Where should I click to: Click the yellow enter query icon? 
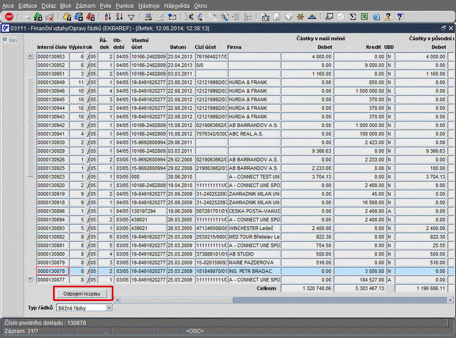(67, 17)
